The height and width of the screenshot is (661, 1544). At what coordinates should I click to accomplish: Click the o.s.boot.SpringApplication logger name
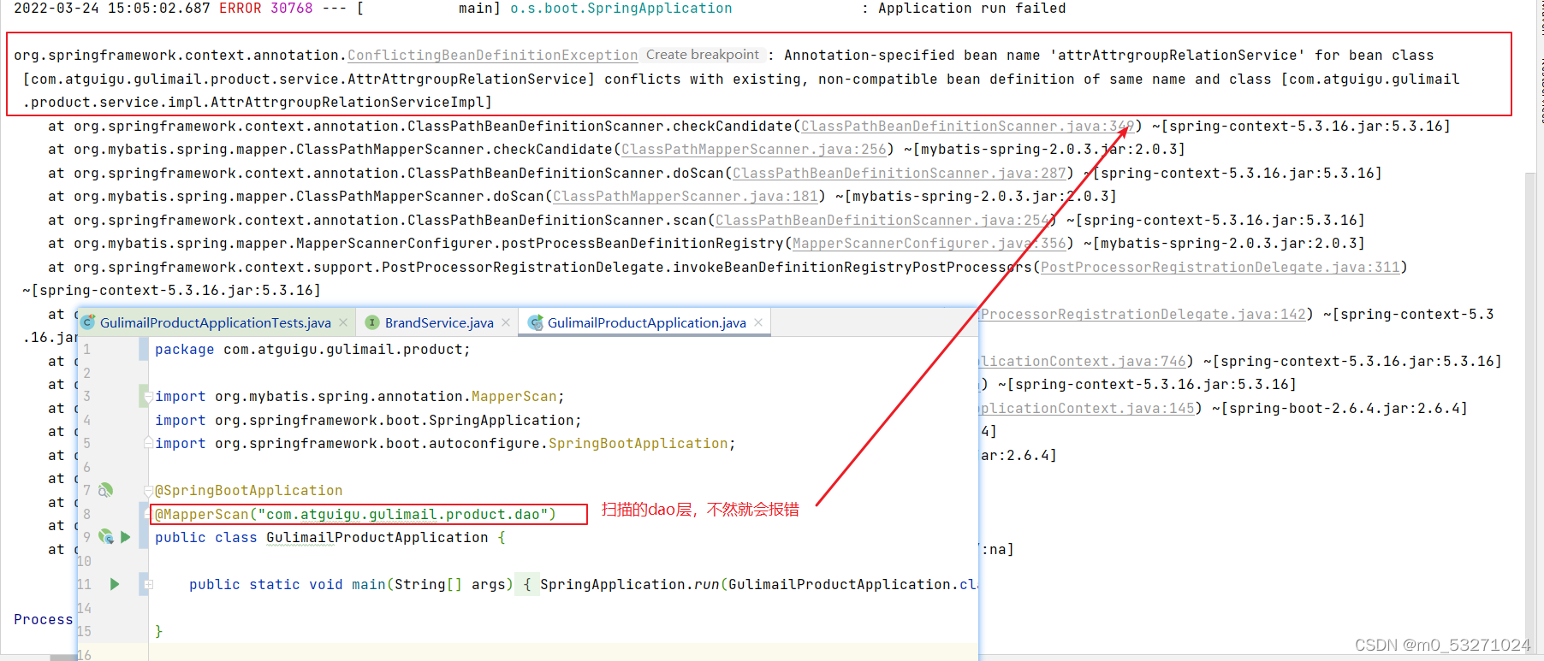pos(621,9)
